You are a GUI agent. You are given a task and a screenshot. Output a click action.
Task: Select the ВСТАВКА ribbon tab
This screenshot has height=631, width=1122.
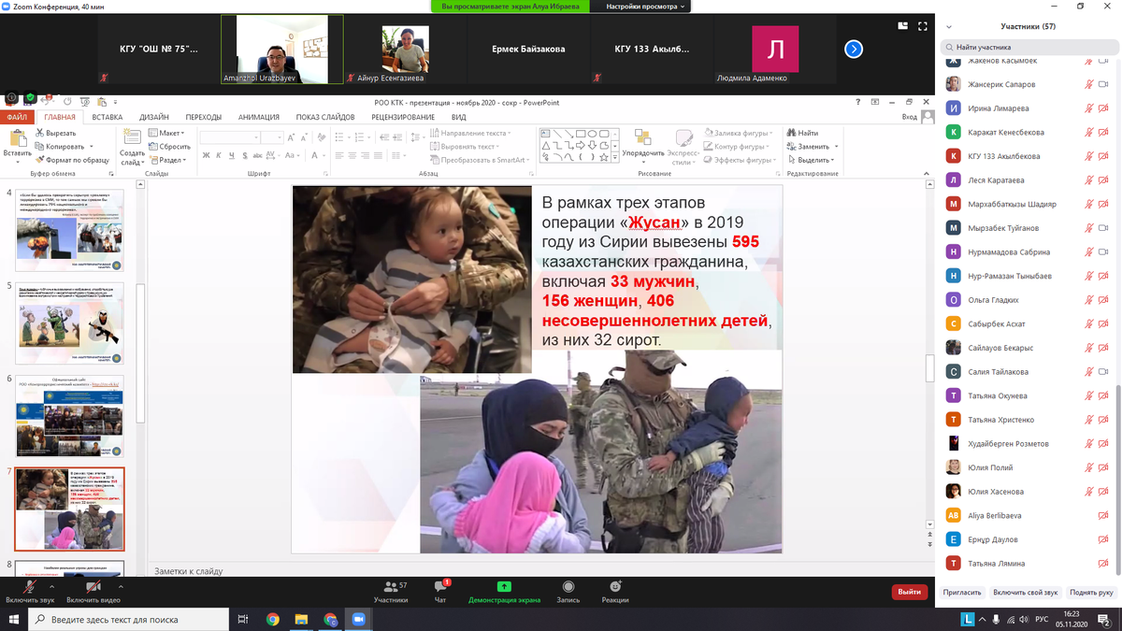108,117
